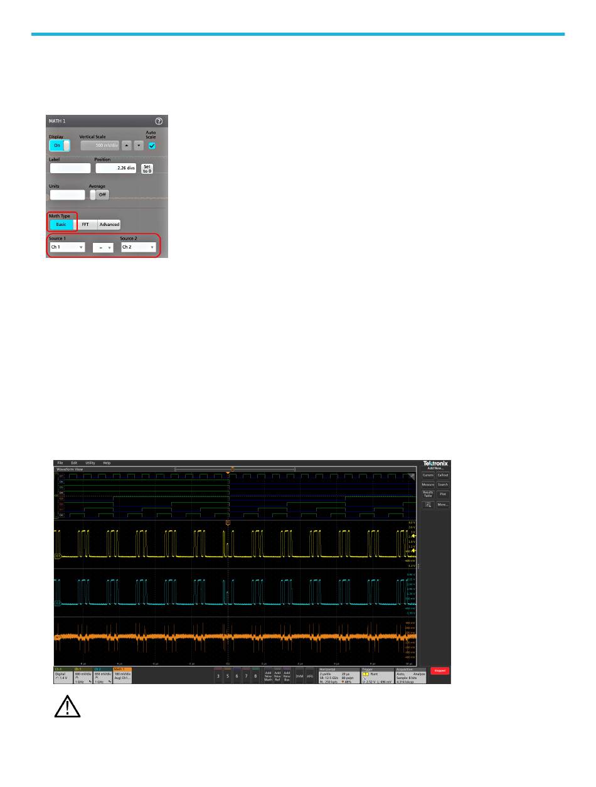596x787 pixels.
Task: Open the Help menu
Action: 107,463
